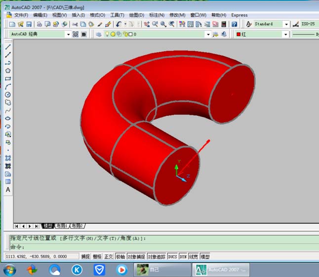Select the Multiline Text A tool
The image size is (319, 277).
[x=8, y=190]
